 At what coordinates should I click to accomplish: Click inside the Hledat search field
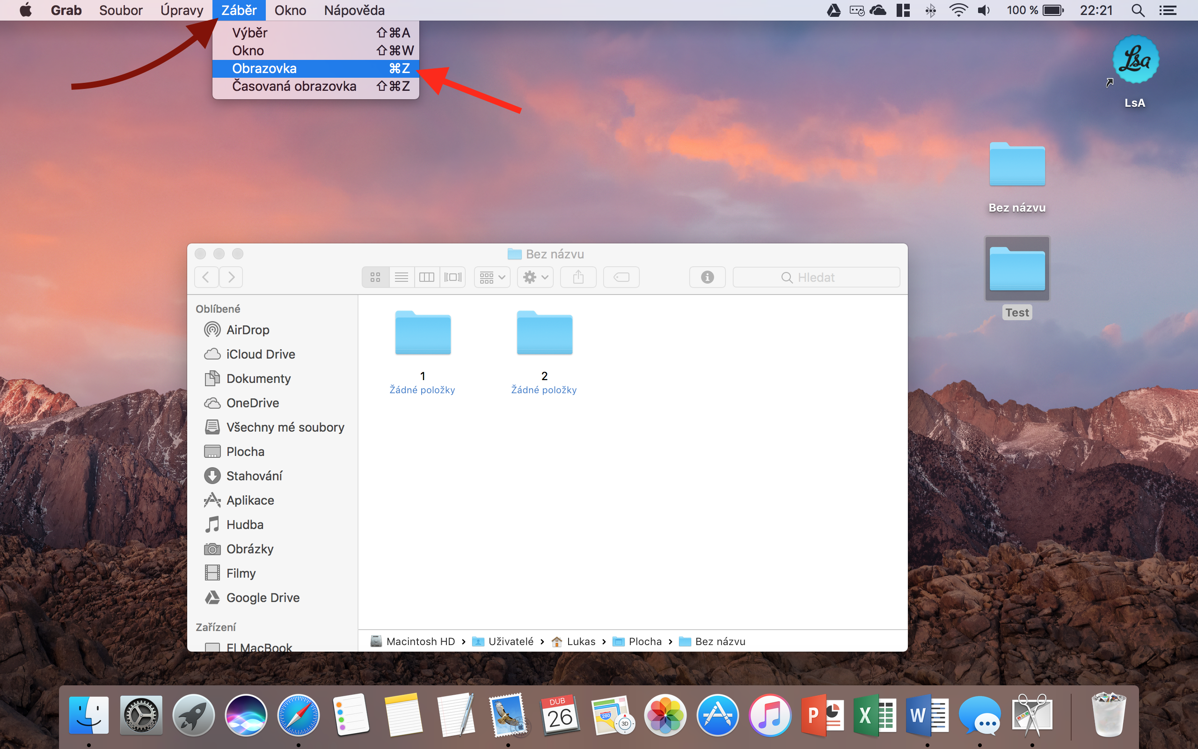816,277
